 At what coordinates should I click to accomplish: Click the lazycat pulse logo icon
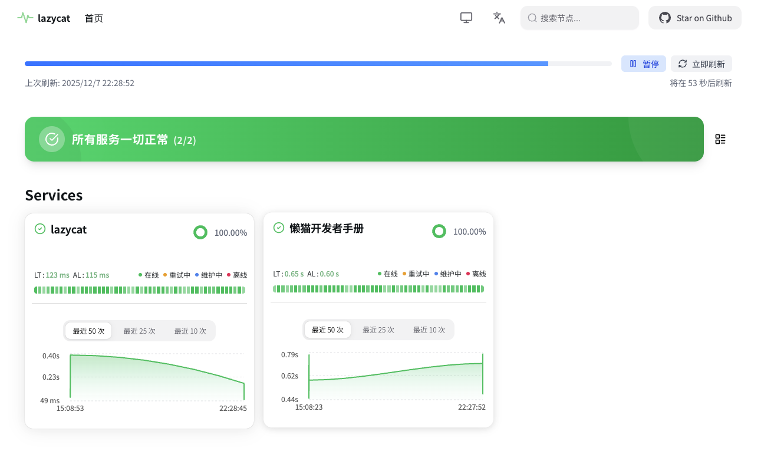(x=25, y=18)
